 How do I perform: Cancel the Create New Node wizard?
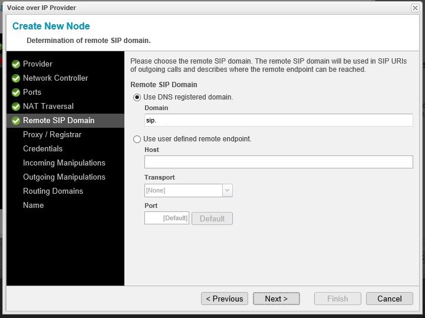pyautogui.click(x=389, y=299)
